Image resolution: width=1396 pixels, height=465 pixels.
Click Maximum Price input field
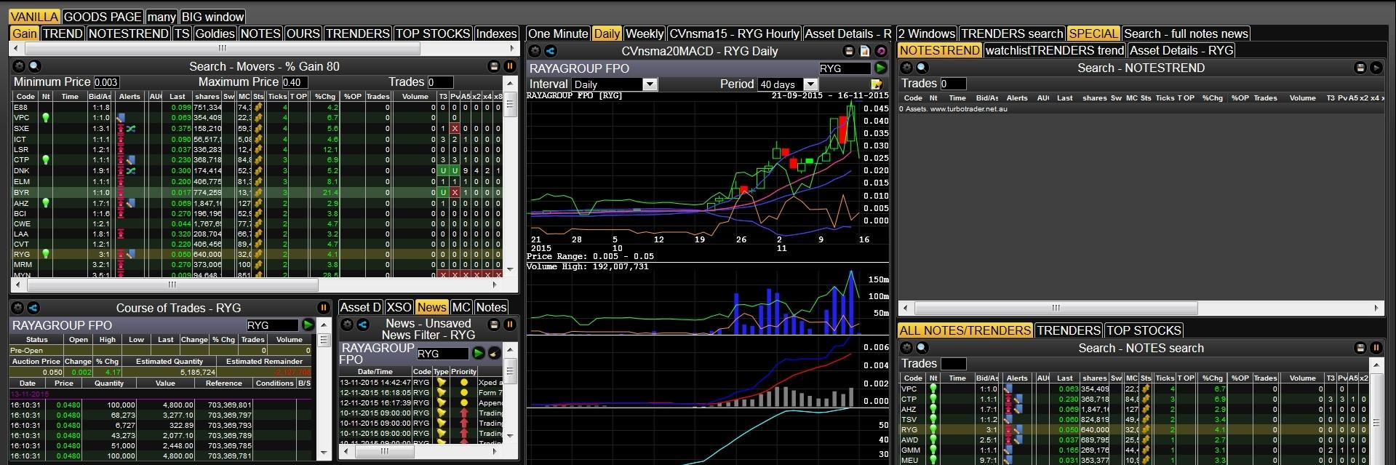pyautogui.click(x=295, y=82)
